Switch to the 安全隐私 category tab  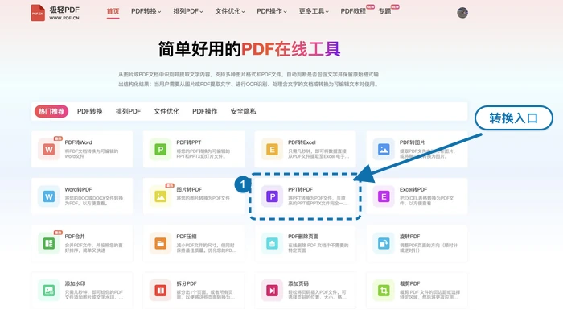(243, 111)
